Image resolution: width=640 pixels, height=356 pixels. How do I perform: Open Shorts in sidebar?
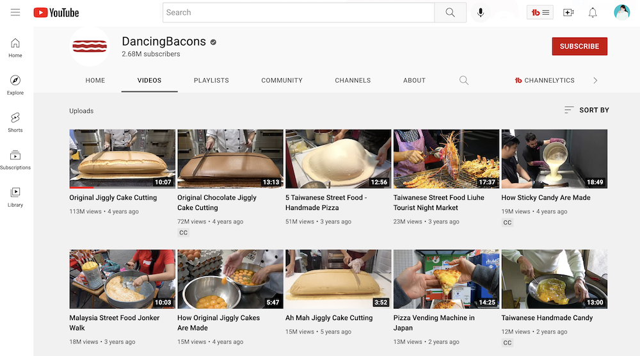click(x=15, y=122)
